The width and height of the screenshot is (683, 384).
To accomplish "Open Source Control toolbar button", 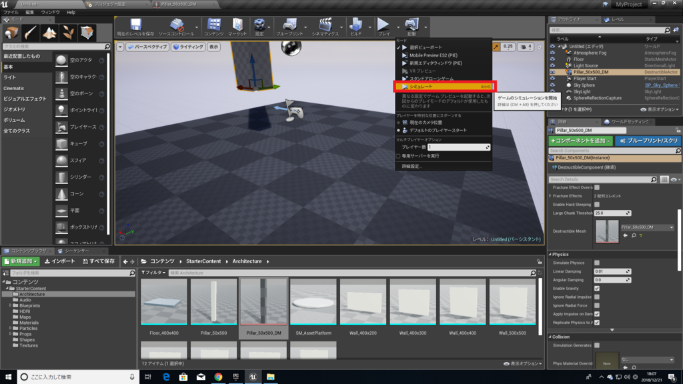I will click(176, 27).
